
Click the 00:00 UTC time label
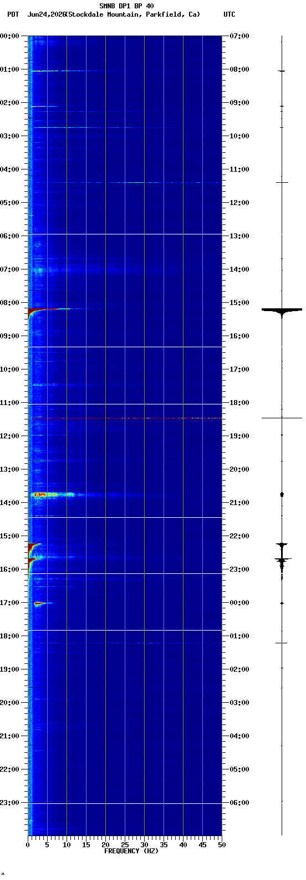(x=239, y=603)
